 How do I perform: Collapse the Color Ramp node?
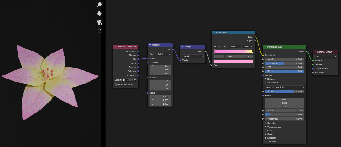(214, 32)
